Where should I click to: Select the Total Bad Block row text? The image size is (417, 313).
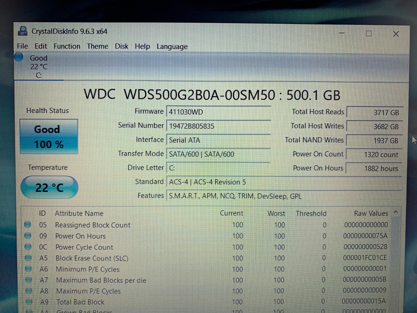(x=81, y=302)
